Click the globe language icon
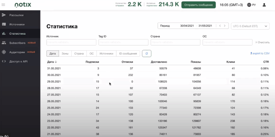The image size is (275, 137). point(249,5)
